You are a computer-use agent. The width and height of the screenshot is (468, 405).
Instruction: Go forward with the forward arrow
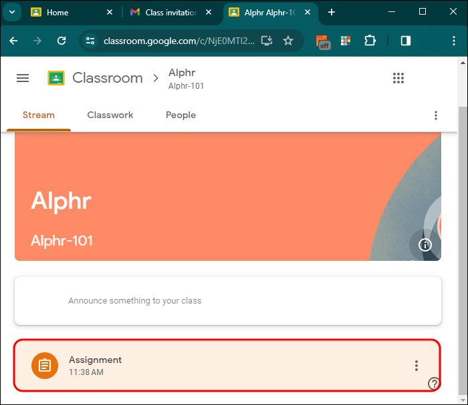pos(37,41)
